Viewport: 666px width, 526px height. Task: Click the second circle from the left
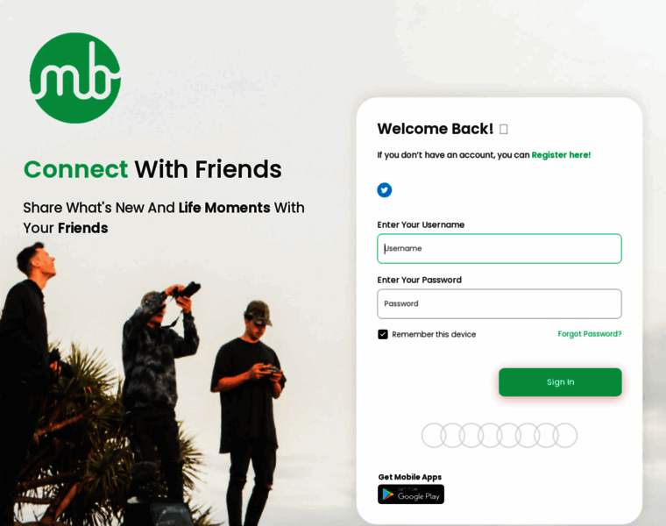tap(452, 435)
